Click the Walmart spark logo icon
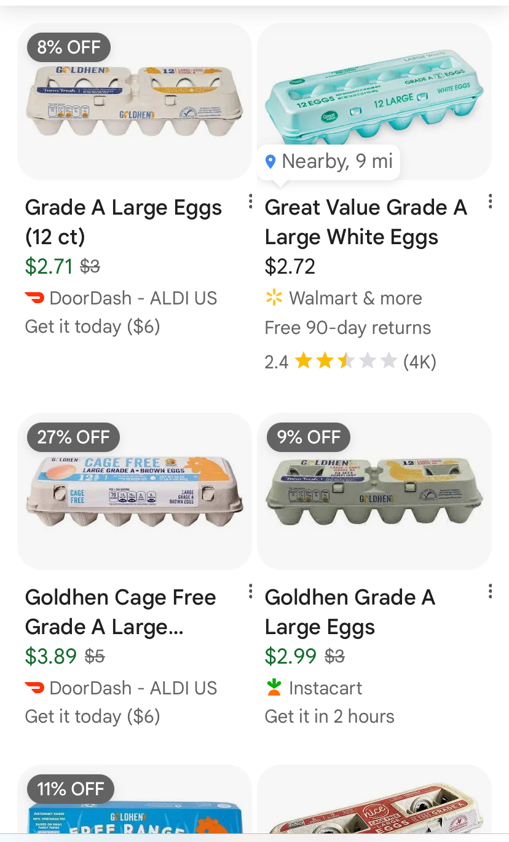 coord(274,298)
